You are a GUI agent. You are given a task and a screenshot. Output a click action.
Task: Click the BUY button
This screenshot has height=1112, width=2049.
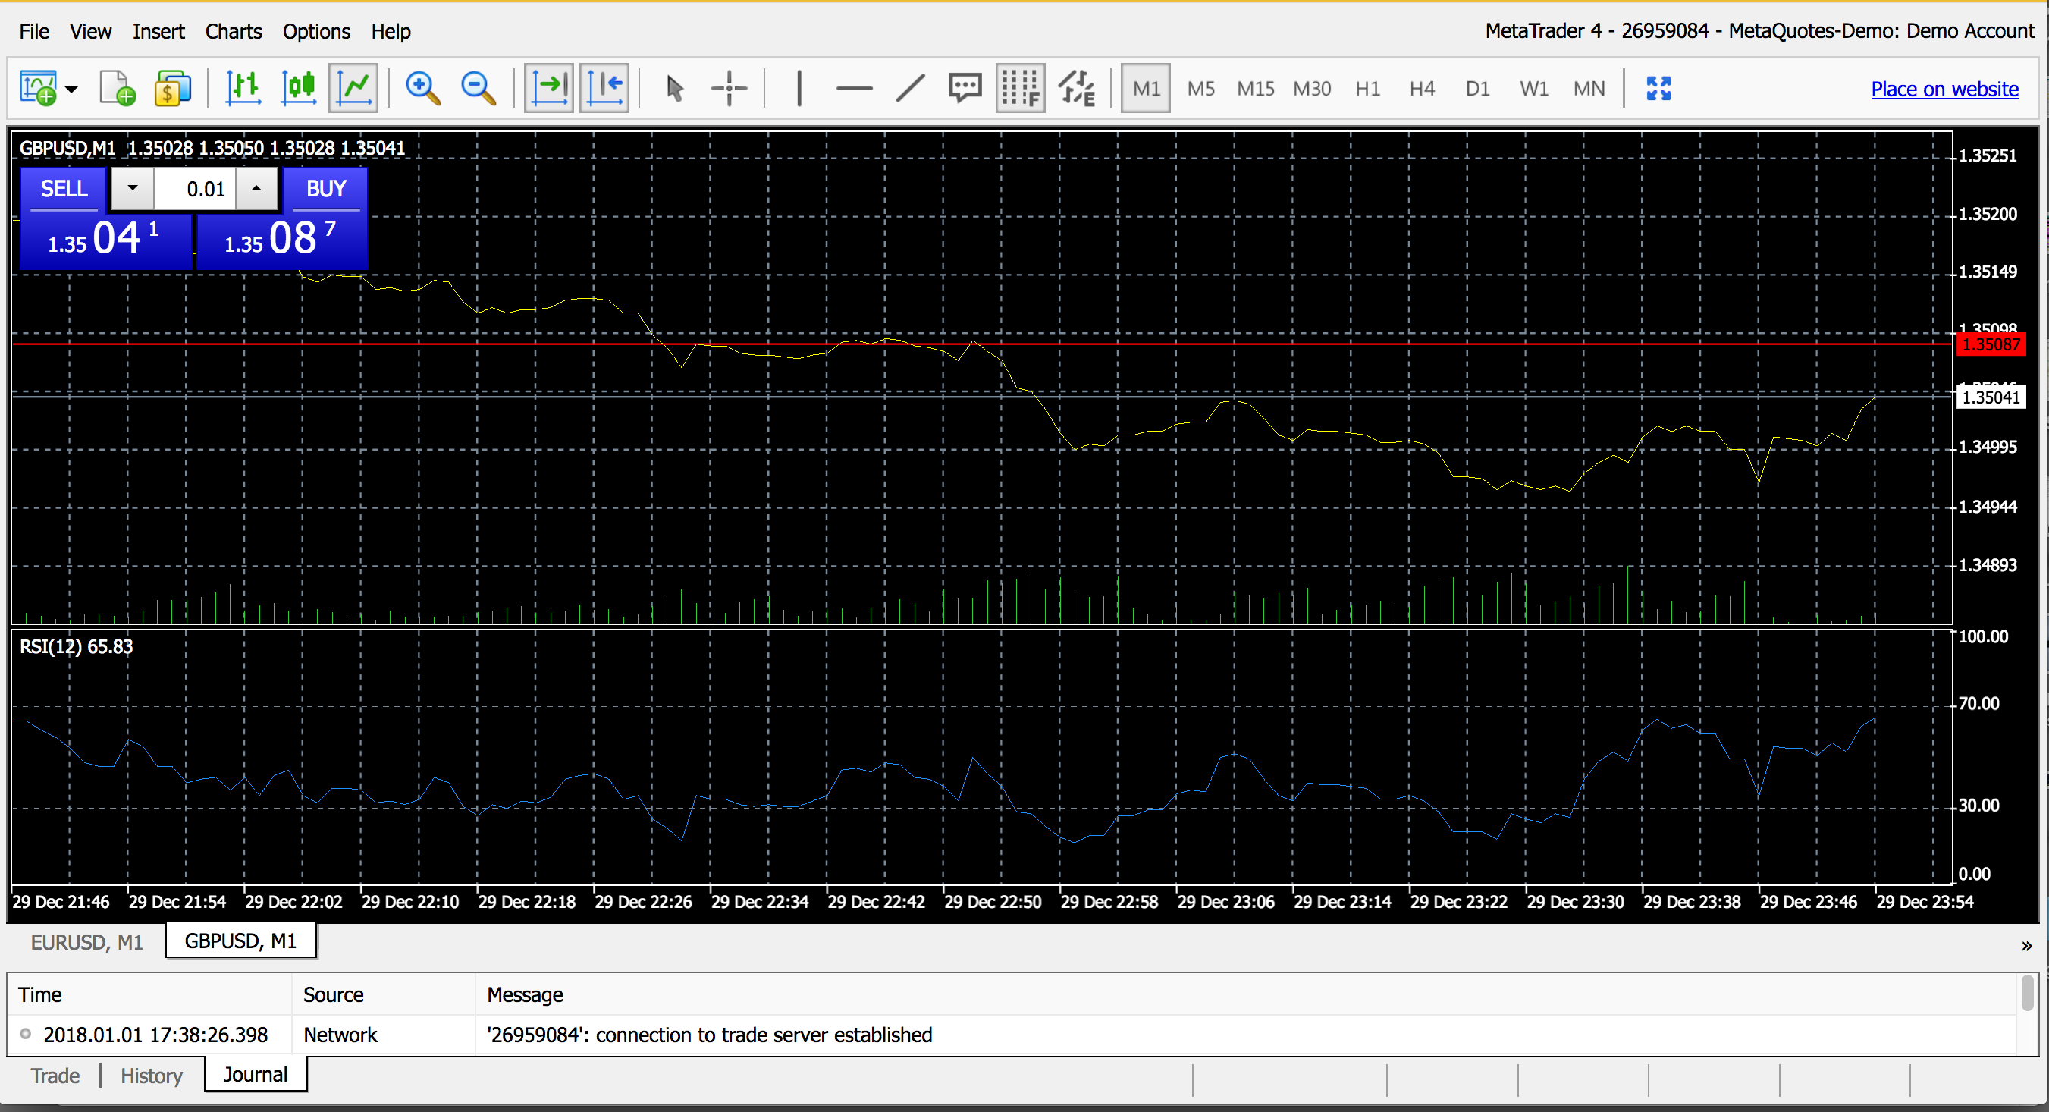click(325, 189)
